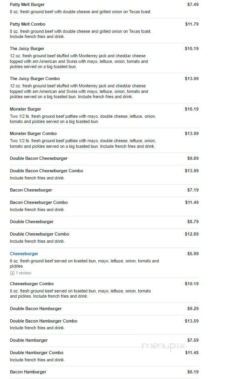The image size is (235, 379).
Task: Click the Cheeseburger Combo heading
Action: pos(32,284)
